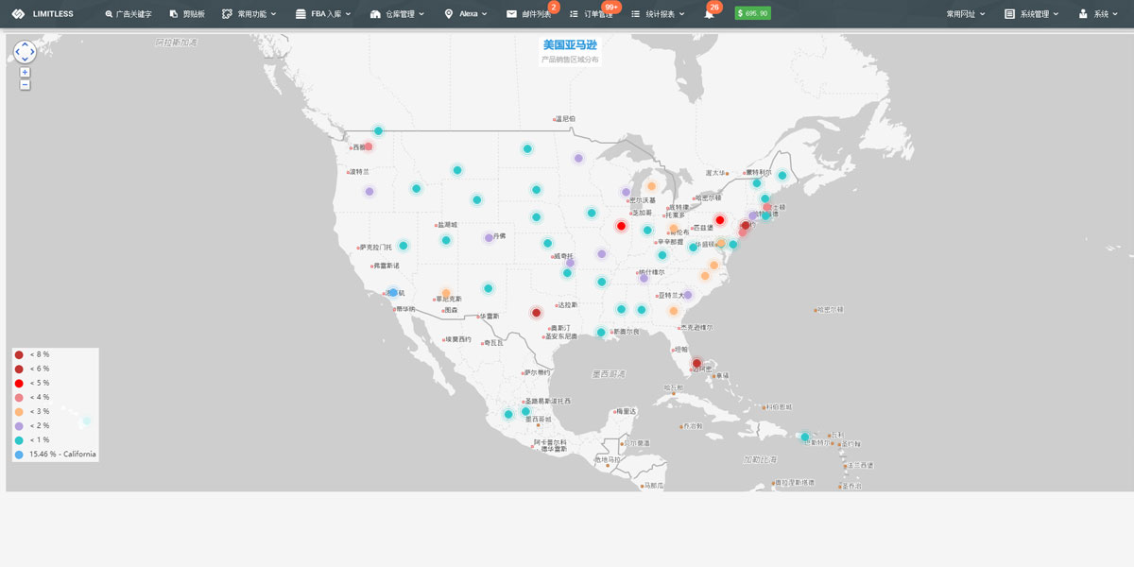Click the map zoom in plus button

point(25,72)
